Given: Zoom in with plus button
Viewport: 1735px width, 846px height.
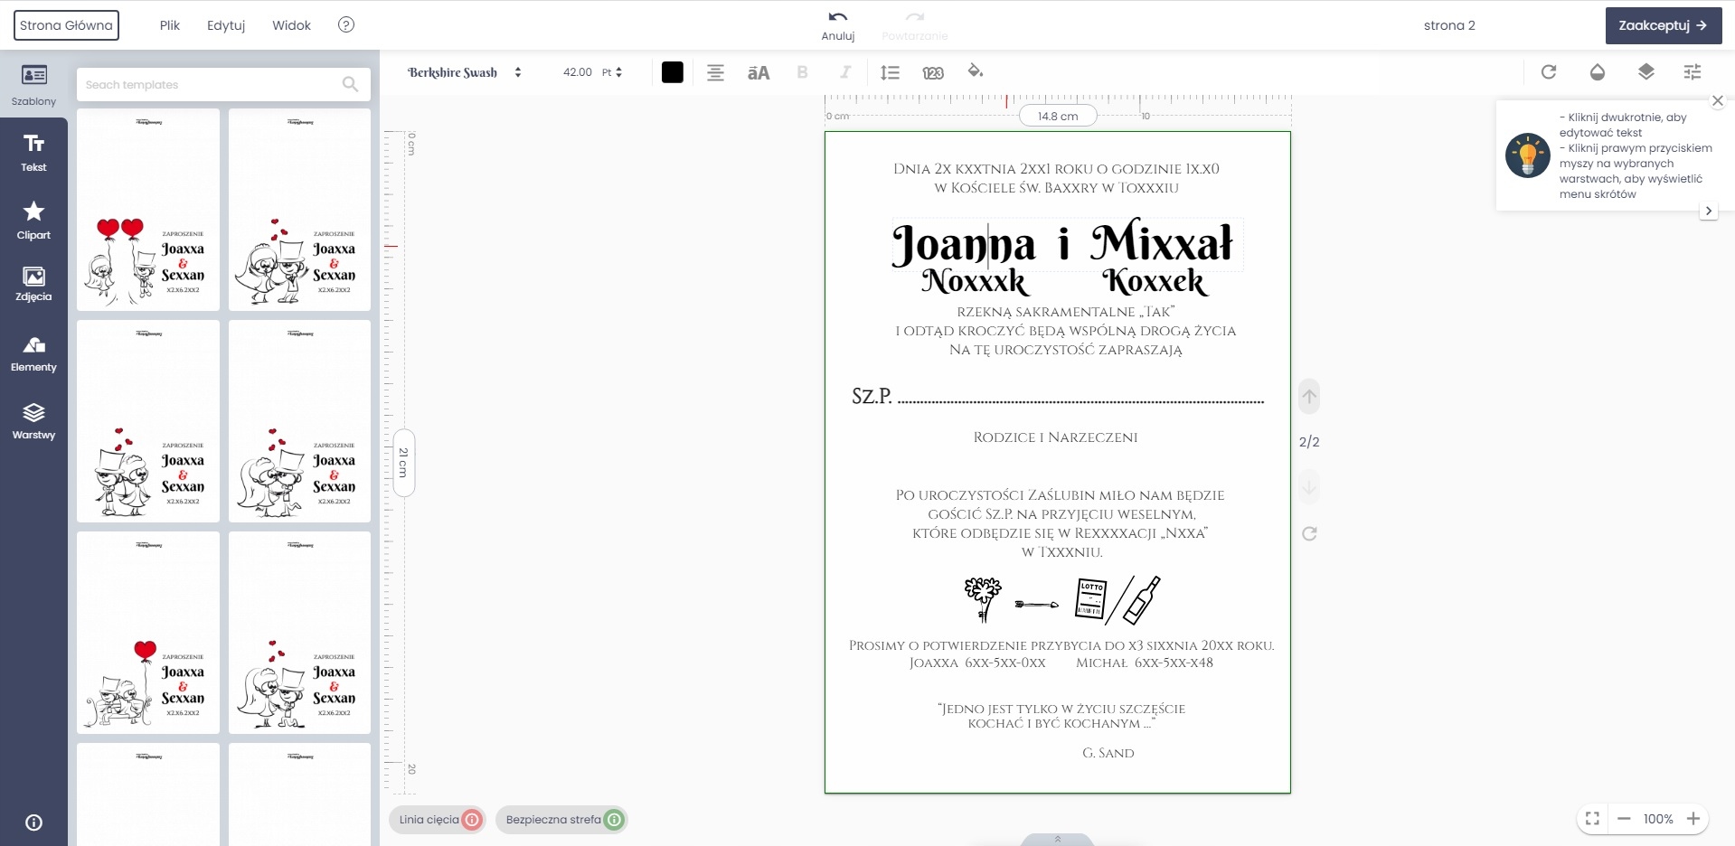Looking at the screenshot, I should point(1693,819).
